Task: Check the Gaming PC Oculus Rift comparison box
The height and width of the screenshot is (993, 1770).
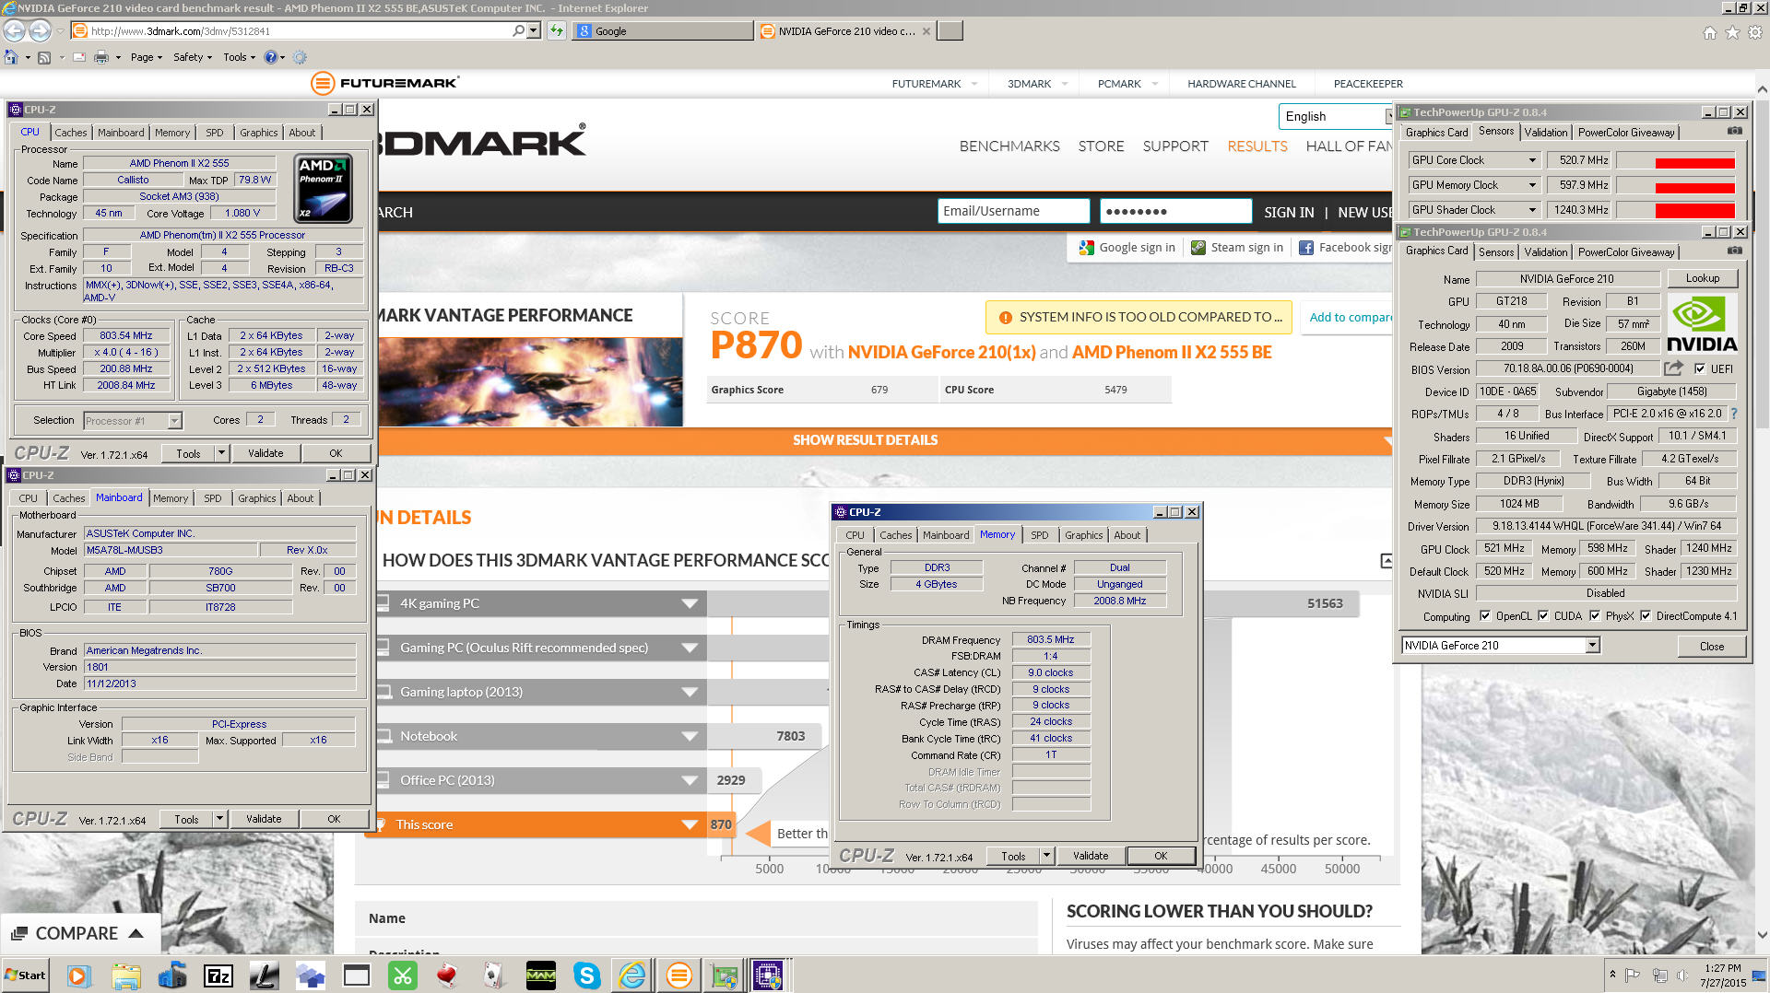Action: point(383,648)
